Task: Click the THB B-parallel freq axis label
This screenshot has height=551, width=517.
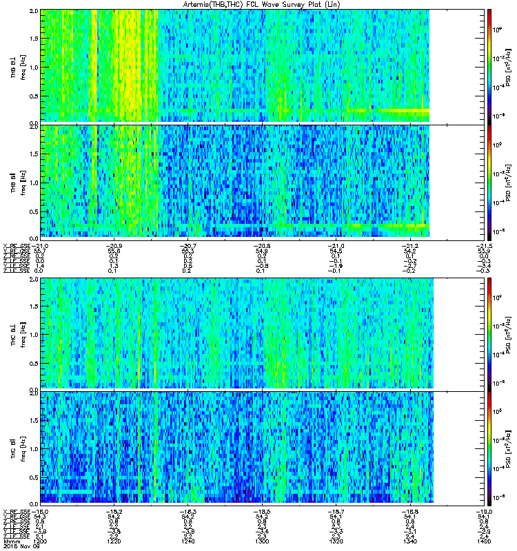Action: (x=19, y=183)
